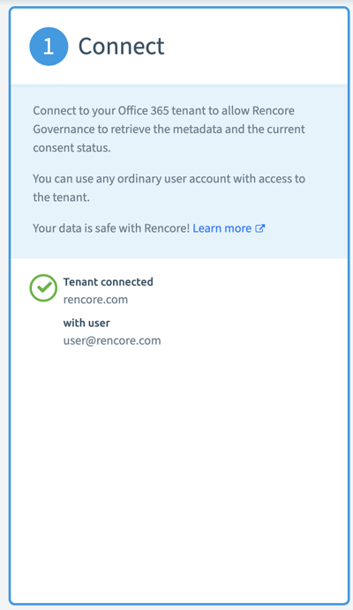The width and height of the screenshot is (353, 610).
Task: Click the rencore.com tenant domain text
Action: 95,300
